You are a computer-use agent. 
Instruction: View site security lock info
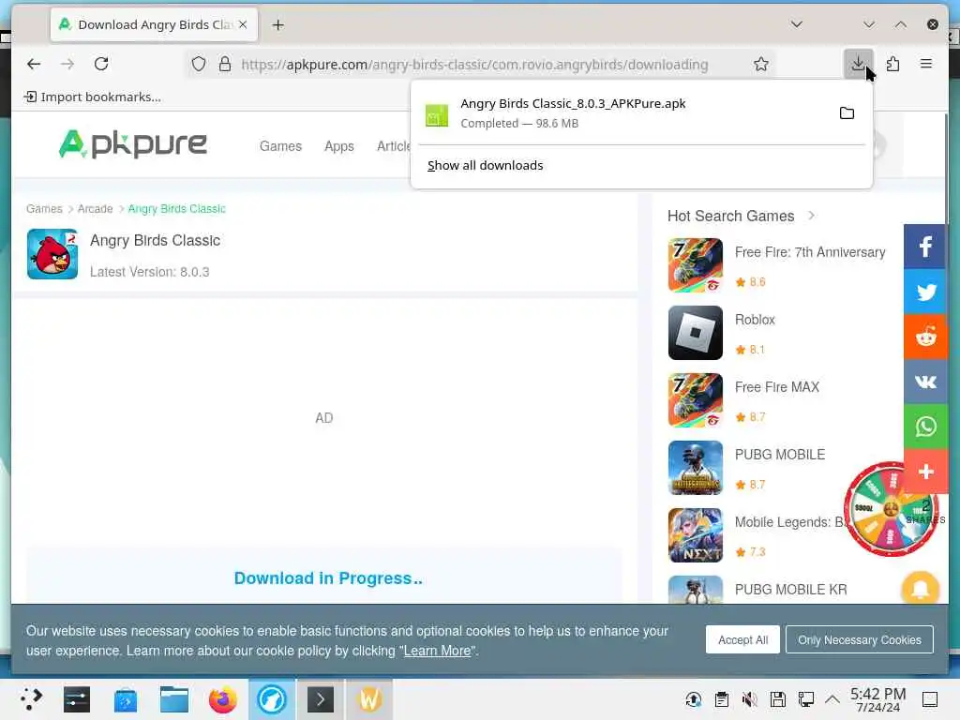click(225, 64)
